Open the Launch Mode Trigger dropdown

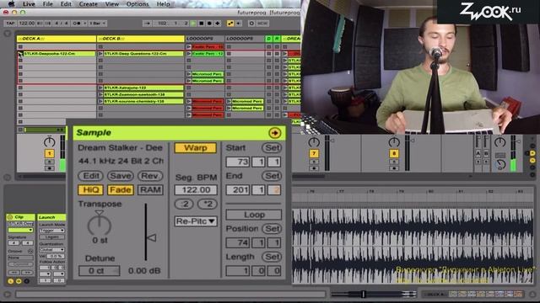pyautogui.click(x=51, y=231)
